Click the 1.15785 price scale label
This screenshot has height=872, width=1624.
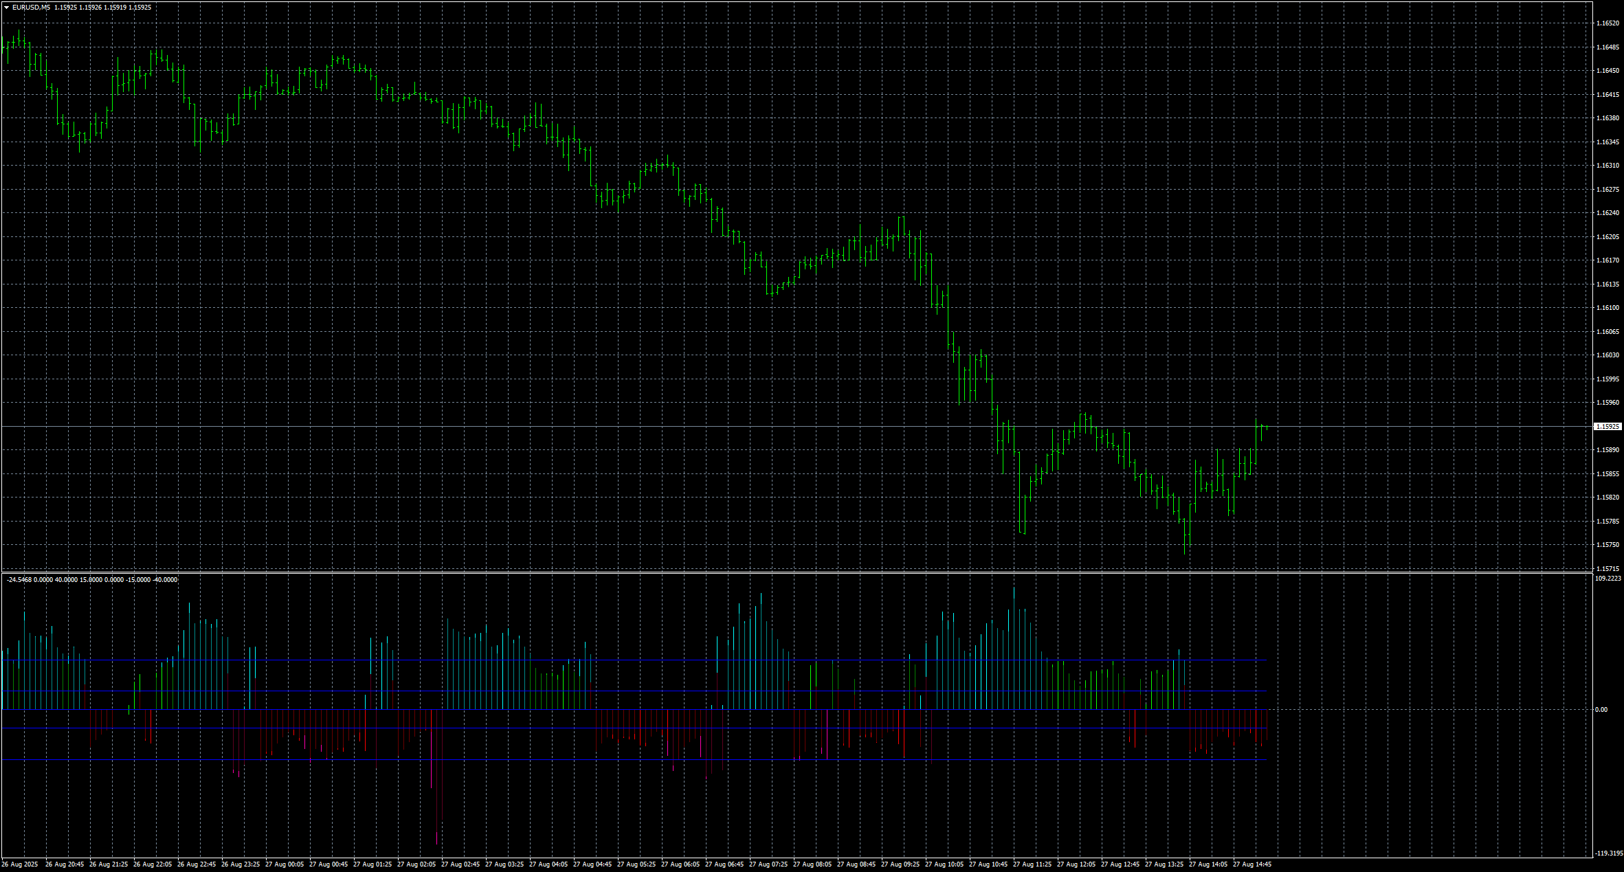coord(1607,522)
